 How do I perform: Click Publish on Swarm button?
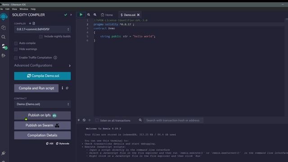click(42, 126)
